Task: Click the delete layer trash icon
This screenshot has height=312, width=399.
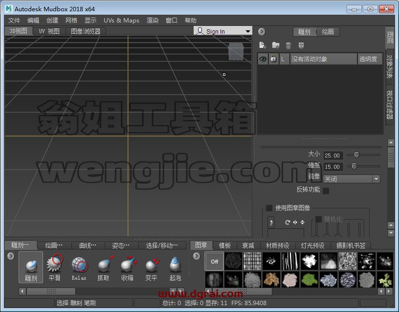Action: pyautogui.click(x=288, y=45)
